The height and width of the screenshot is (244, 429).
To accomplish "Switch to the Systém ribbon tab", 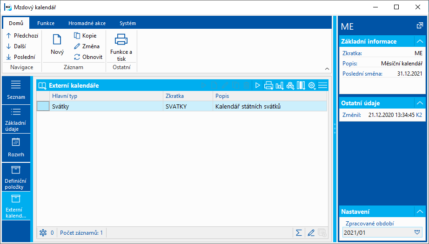I will point(128,23).
